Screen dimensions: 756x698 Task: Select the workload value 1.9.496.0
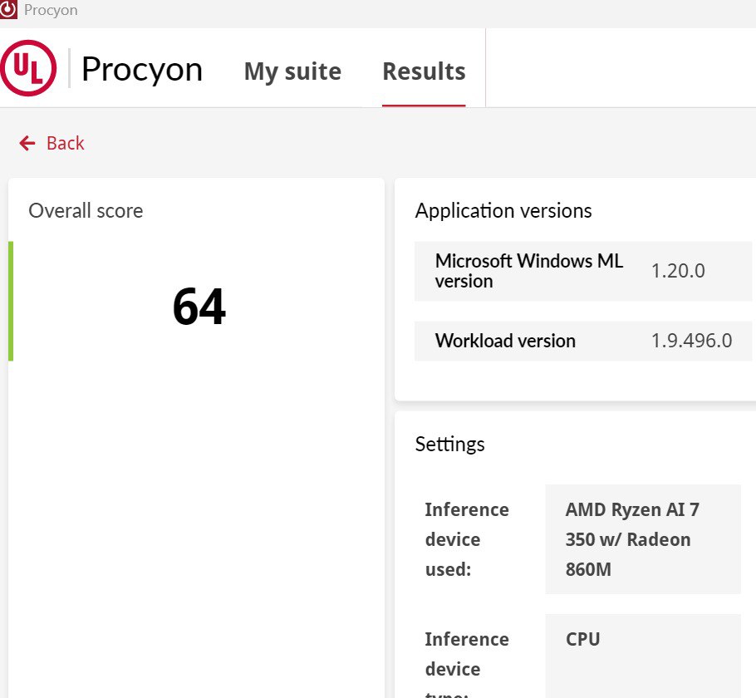click(691, 341)
